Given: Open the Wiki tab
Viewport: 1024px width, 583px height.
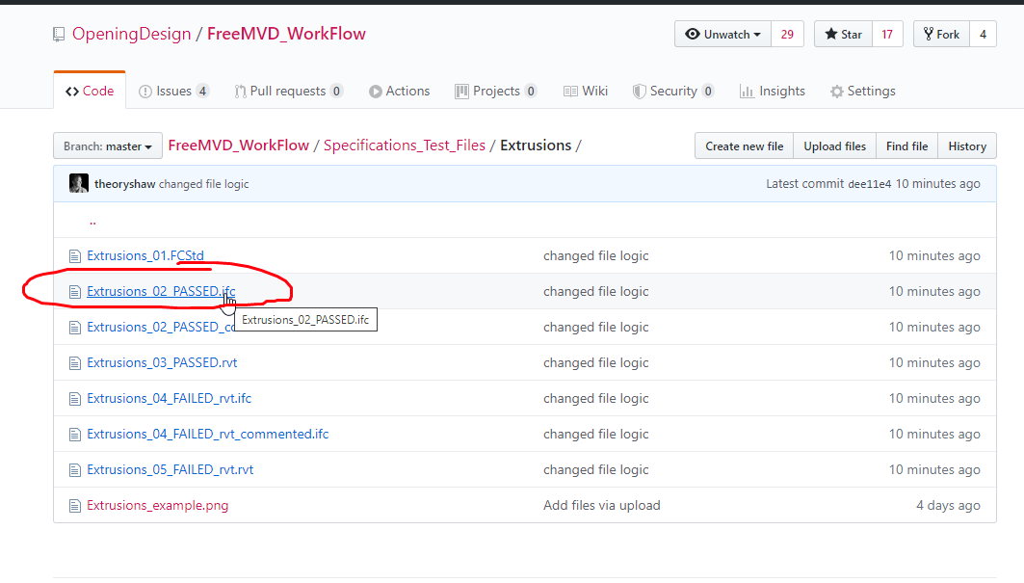Looking at the screenshot, I should [x=586, y=91].
